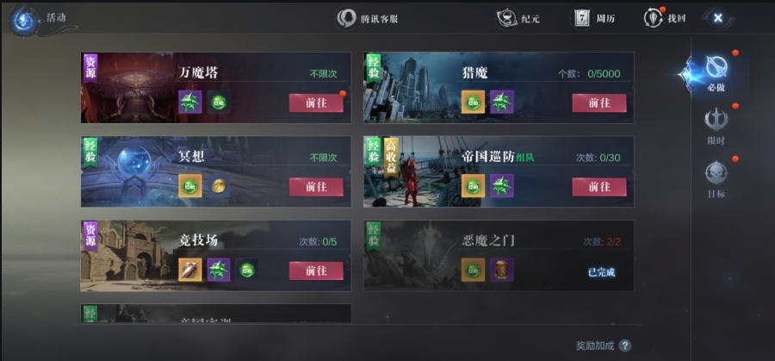
Task: Click the 奖励加成 question mark help icon
Action: [625, 345]
